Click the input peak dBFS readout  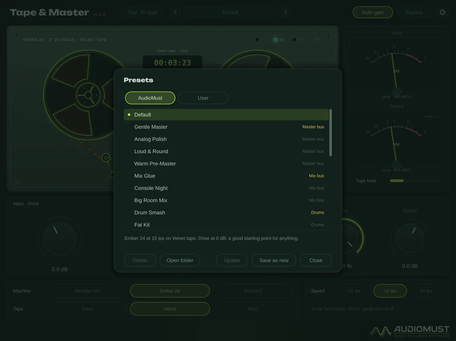(397, 97)
